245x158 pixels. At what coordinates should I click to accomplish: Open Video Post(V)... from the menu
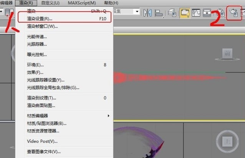click(42, 141)
